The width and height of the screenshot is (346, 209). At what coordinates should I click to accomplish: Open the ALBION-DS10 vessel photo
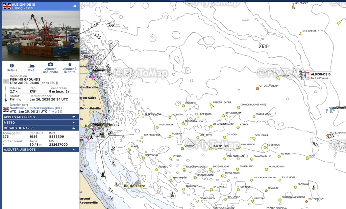coord(41,36)
